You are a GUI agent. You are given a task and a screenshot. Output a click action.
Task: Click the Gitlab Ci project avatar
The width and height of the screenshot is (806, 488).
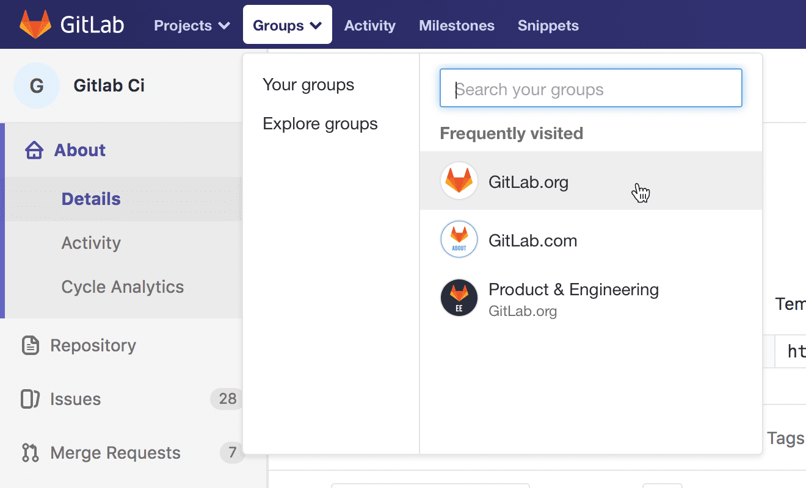36,85
